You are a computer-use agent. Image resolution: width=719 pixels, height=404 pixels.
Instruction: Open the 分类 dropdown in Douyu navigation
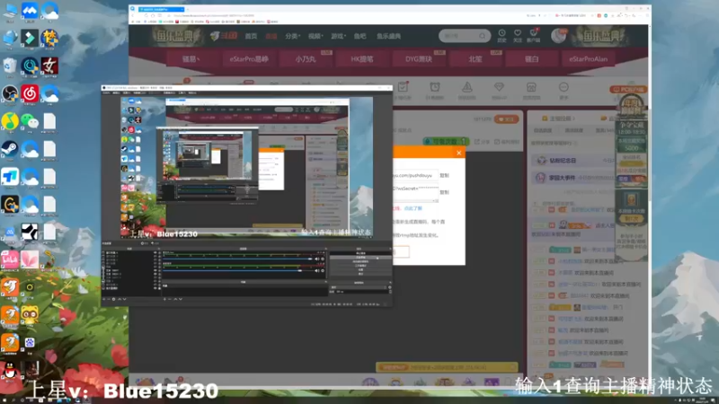(291, 36)
